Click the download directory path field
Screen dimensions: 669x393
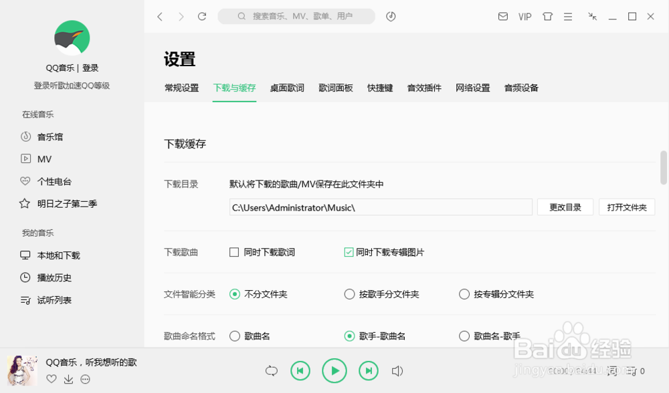379,207
